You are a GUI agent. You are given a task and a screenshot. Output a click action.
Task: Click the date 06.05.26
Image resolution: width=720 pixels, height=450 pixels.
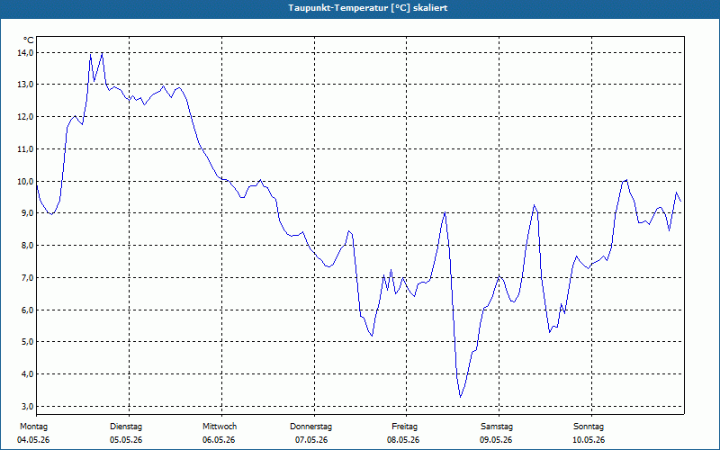[x=219, y=440]
